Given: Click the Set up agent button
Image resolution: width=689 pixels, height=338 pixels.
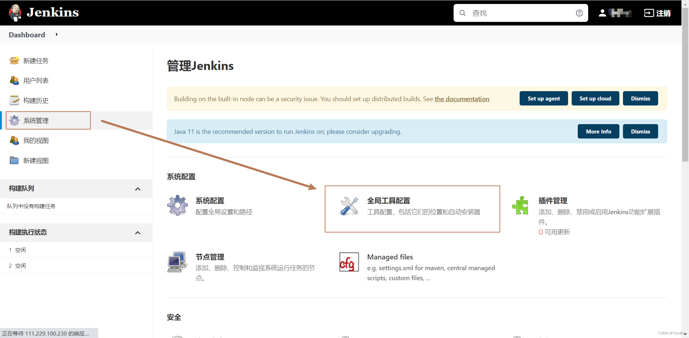Looking at the screenshot, I should [544, 98].
